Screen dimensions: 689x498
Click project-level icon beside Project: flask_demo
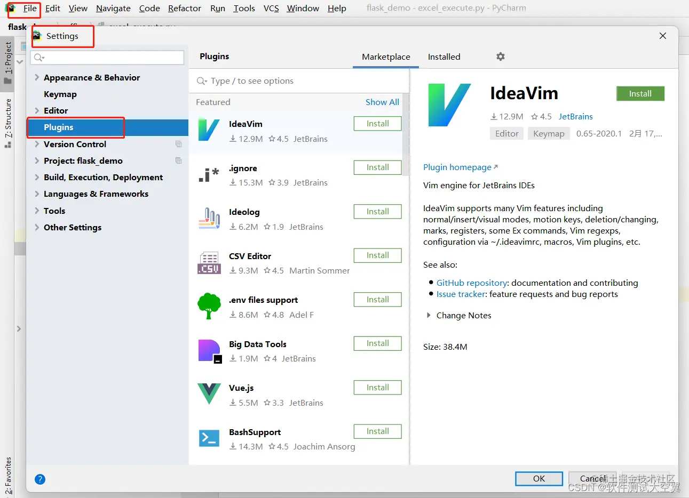179,160
